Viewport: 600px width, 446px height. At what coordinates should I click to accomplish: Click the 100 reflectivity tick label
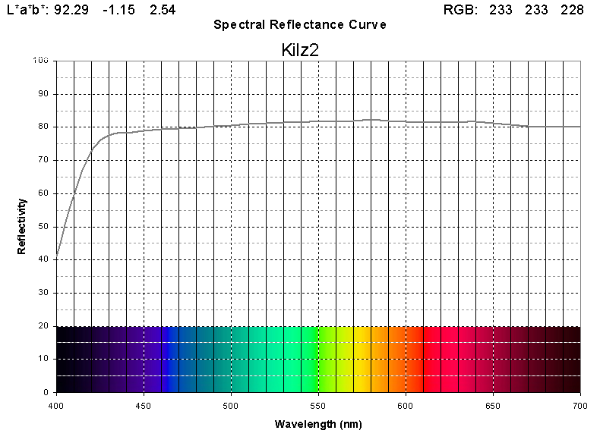(x=40, y=60)
